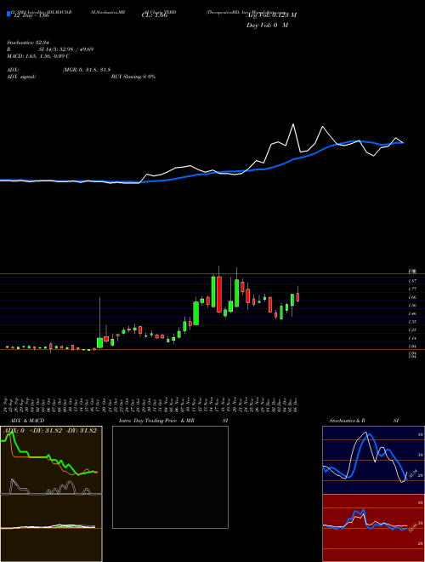Click the 'BUY Slowing @ 0%' signal text
This screenshot has height=562, width=425.
(x=133, y=77)
